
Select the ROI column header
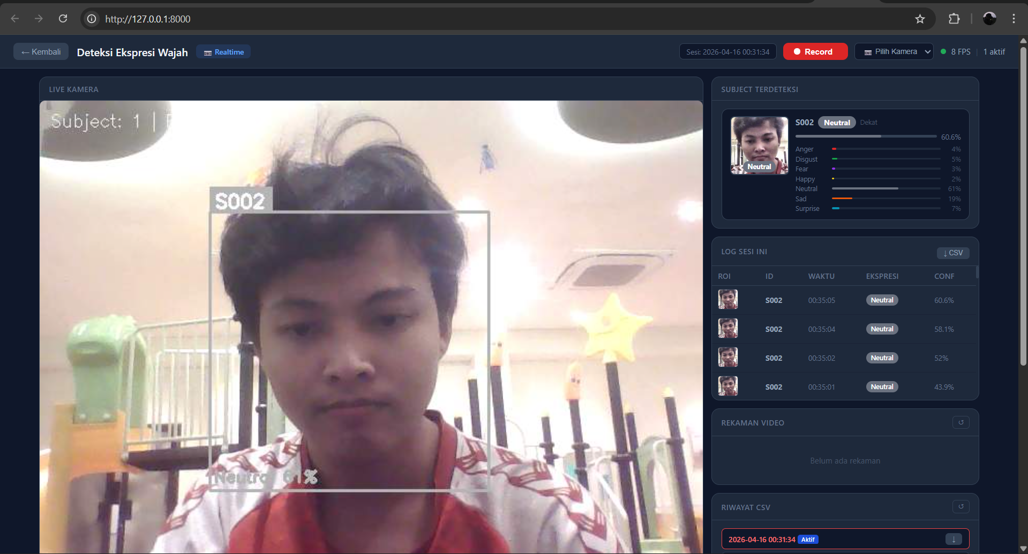pos(724,276)
